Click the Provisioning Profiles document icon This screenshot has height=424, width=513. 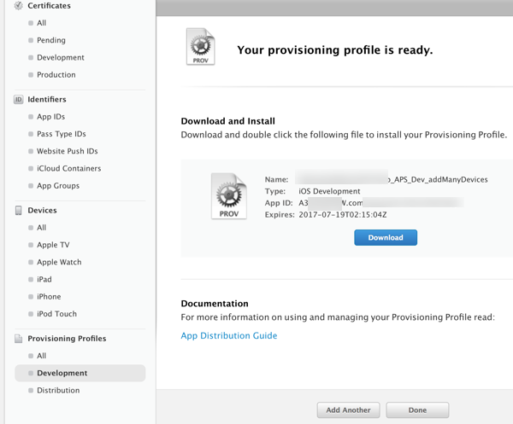19,339
